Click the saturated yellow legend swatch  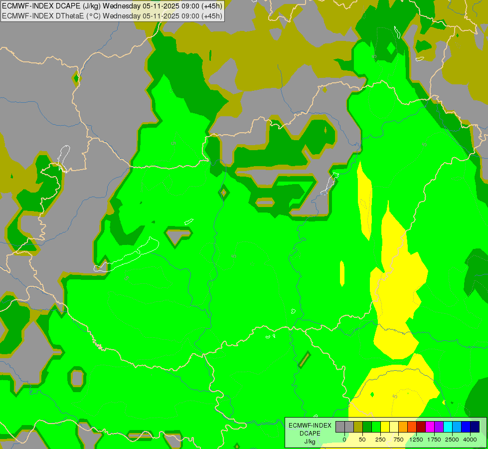385,427
